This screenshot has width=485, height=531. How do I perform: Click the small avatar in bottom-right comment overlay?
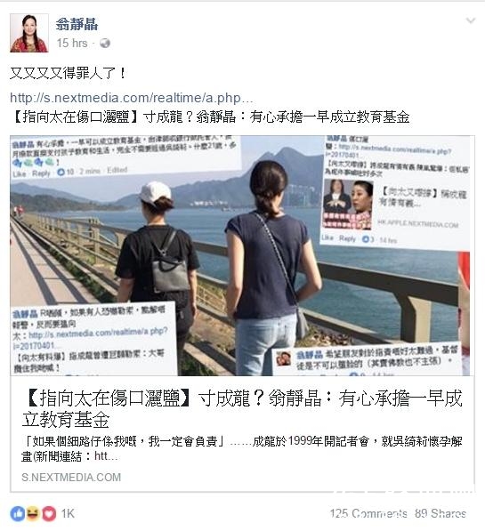click(283, 359)
